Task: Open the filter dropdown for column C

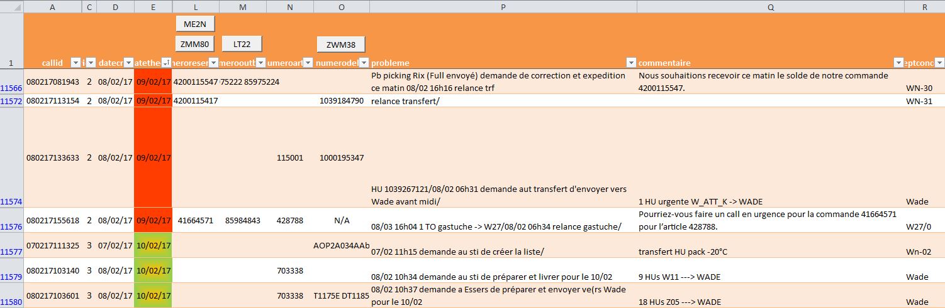Action: point(91,63)
